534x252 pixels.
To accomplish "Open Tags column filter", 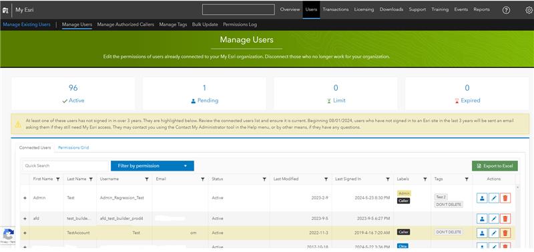I will 467,179.
